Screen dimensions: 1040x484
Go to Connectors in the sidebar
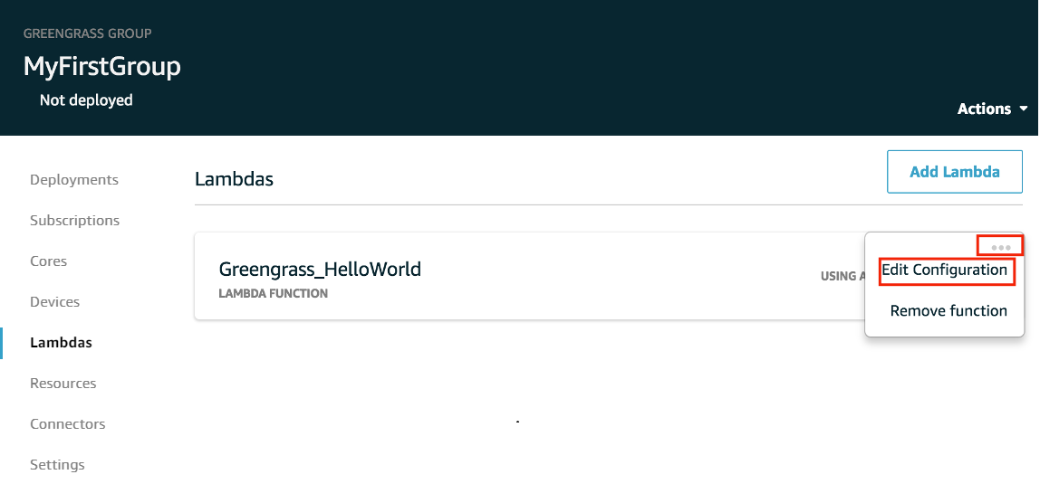68,423
